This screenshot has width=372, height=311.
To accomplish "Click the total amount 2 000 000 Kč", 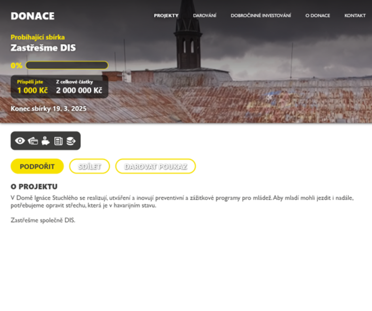I will click(x=79, y=90).
